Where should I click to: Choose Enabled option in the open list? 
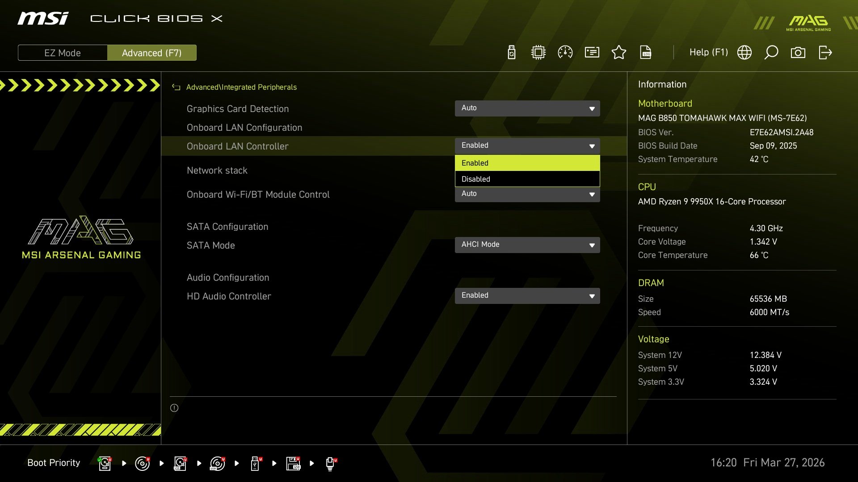point(527,163)
